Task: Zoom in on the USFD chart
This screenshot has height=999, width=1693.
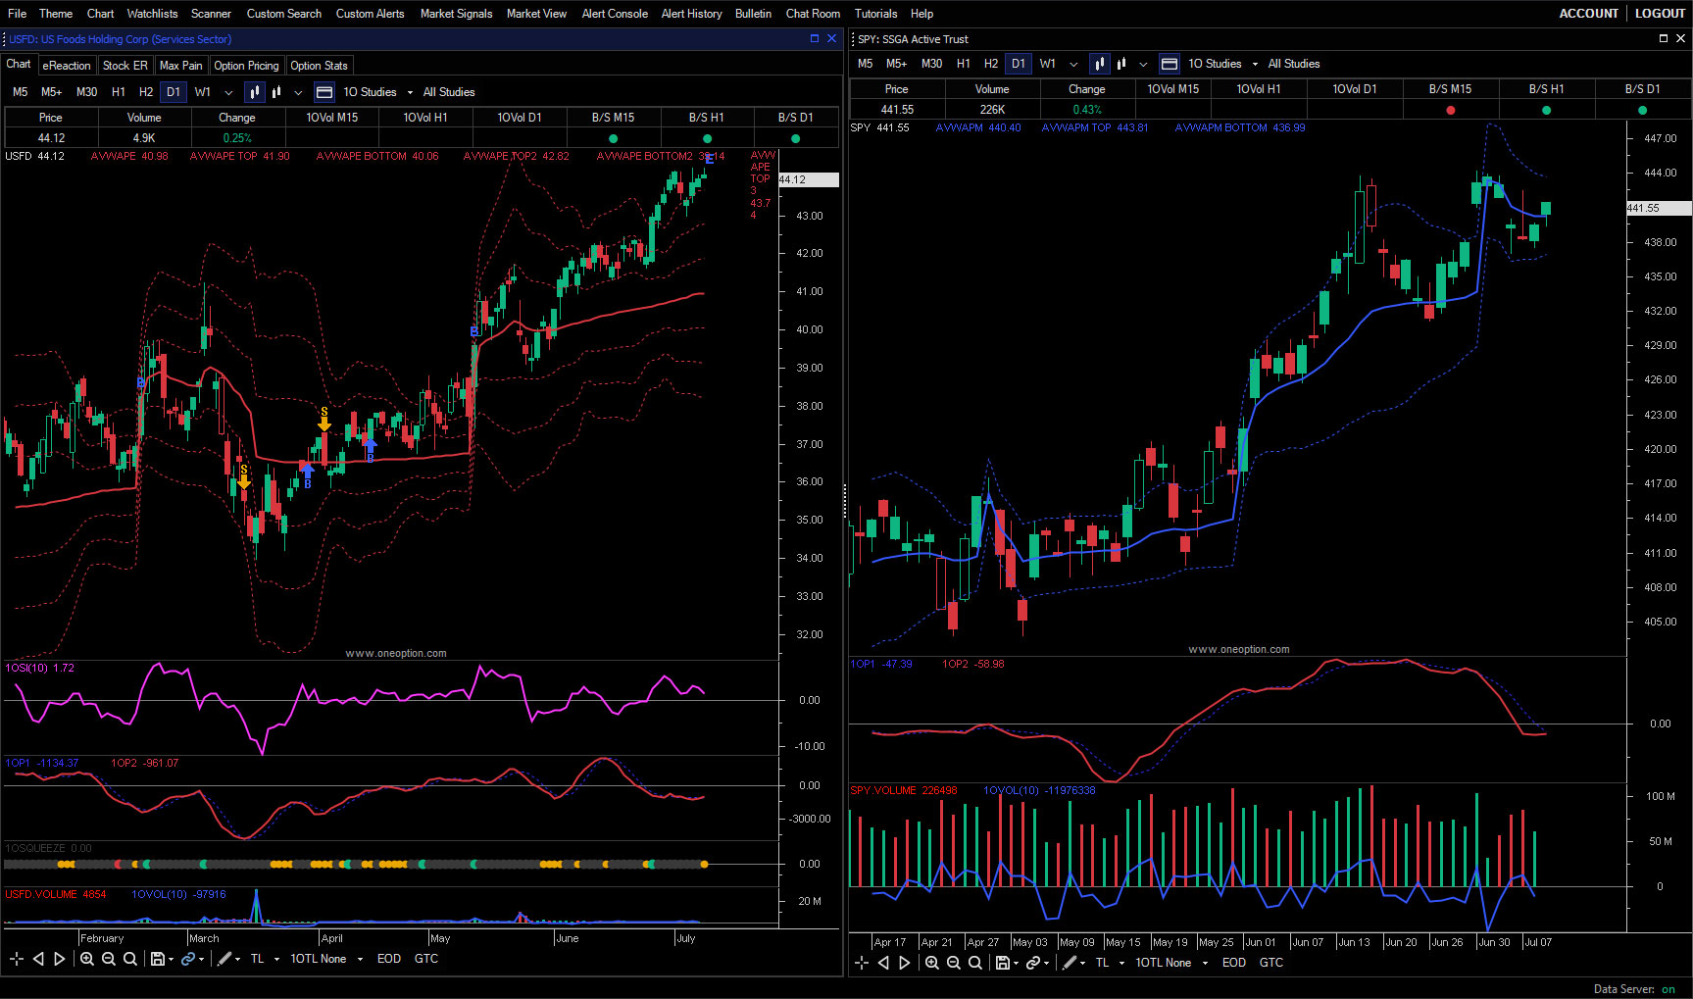Action: 87,959
